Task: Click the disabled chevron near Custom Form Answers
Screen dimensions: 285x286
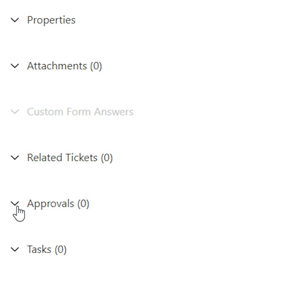Action: pos(15,112)
